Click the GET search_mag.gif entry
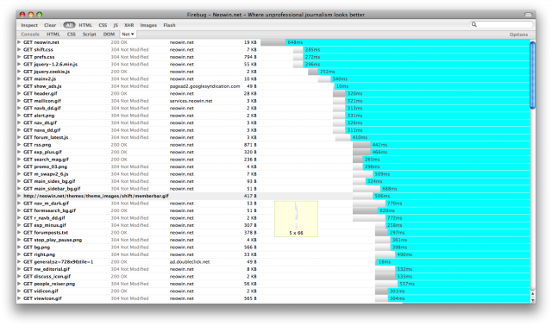Viewport: 552px width, 326px height. 46,160
